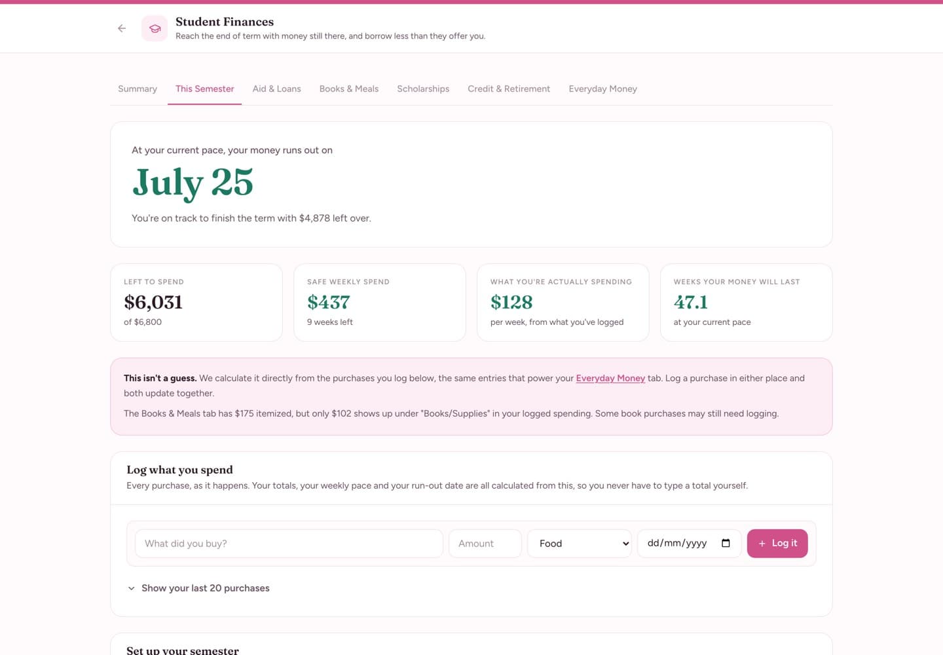The width and height of the screenshot is (943, 655).
Task: Open Credit & Retirement tab
Action: [509, 88]
